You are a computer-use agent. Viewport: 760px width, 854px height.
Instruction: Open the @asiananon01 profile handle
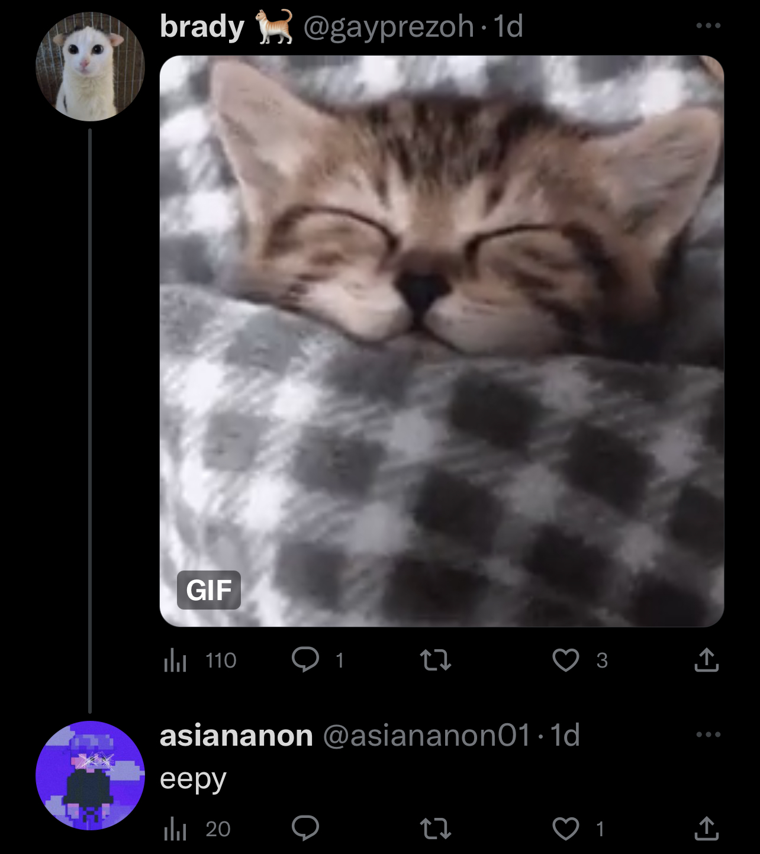tap(427, 736)
